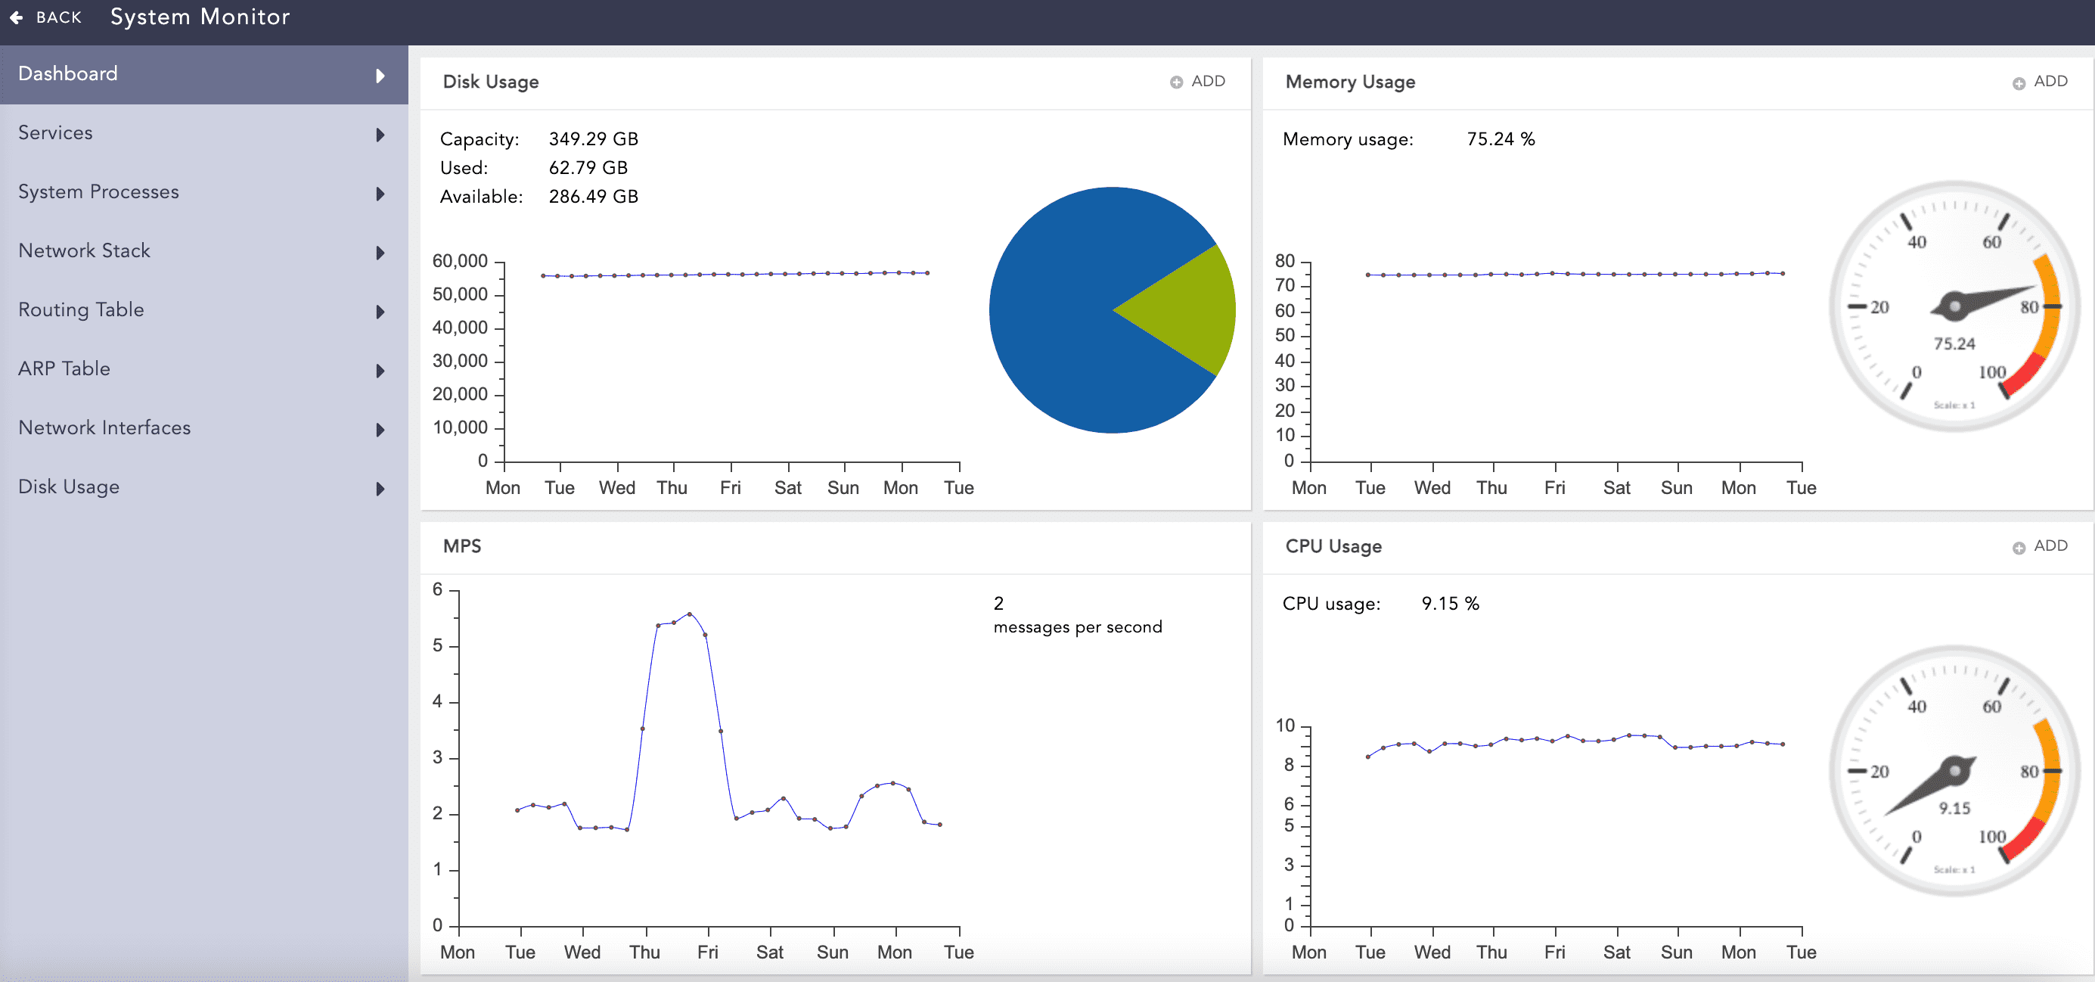Click the peak point on the MPS graph
This screenshot has width=2095, height=982.
(690, 614)
